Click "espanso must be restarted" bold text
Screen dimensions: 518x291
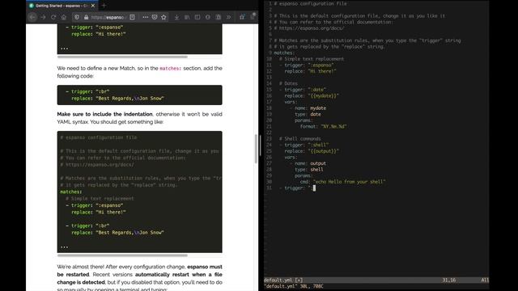[139, 271]
